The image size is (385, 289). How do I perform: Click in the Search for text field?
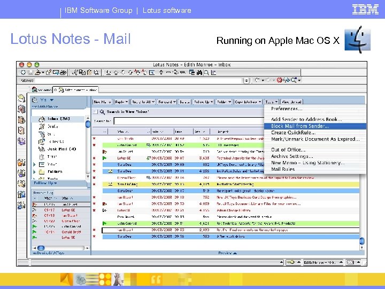[189, 121]
